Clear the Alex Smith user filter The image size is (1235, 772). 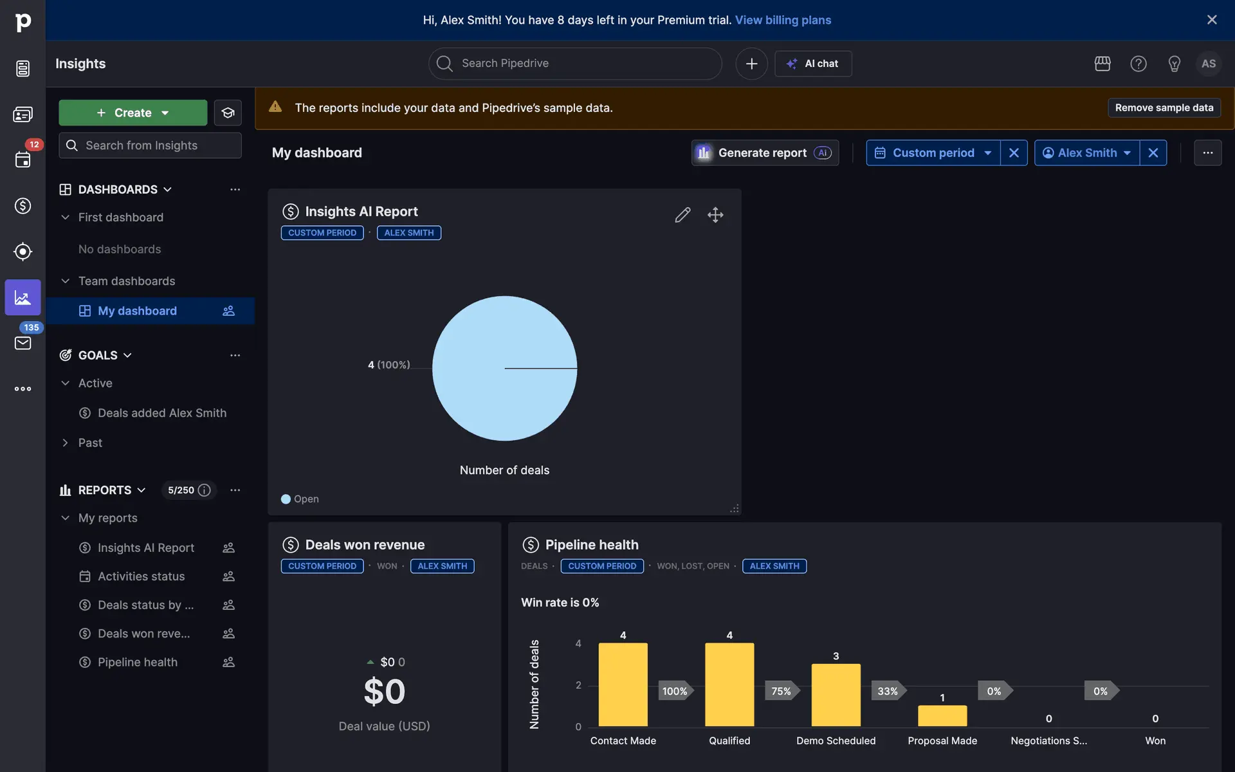click(x=1153, y=153)
